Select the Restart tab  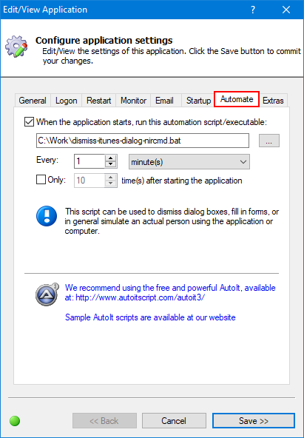(x=99, y=101)
